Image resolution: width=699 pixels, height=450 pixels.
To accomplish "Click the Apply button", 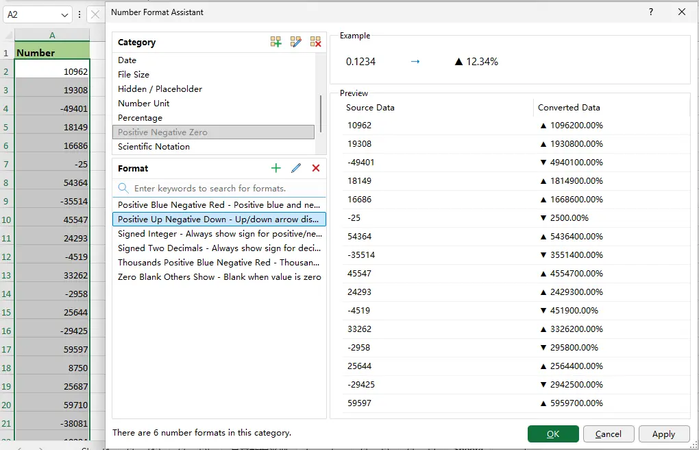I will point(664,434).
